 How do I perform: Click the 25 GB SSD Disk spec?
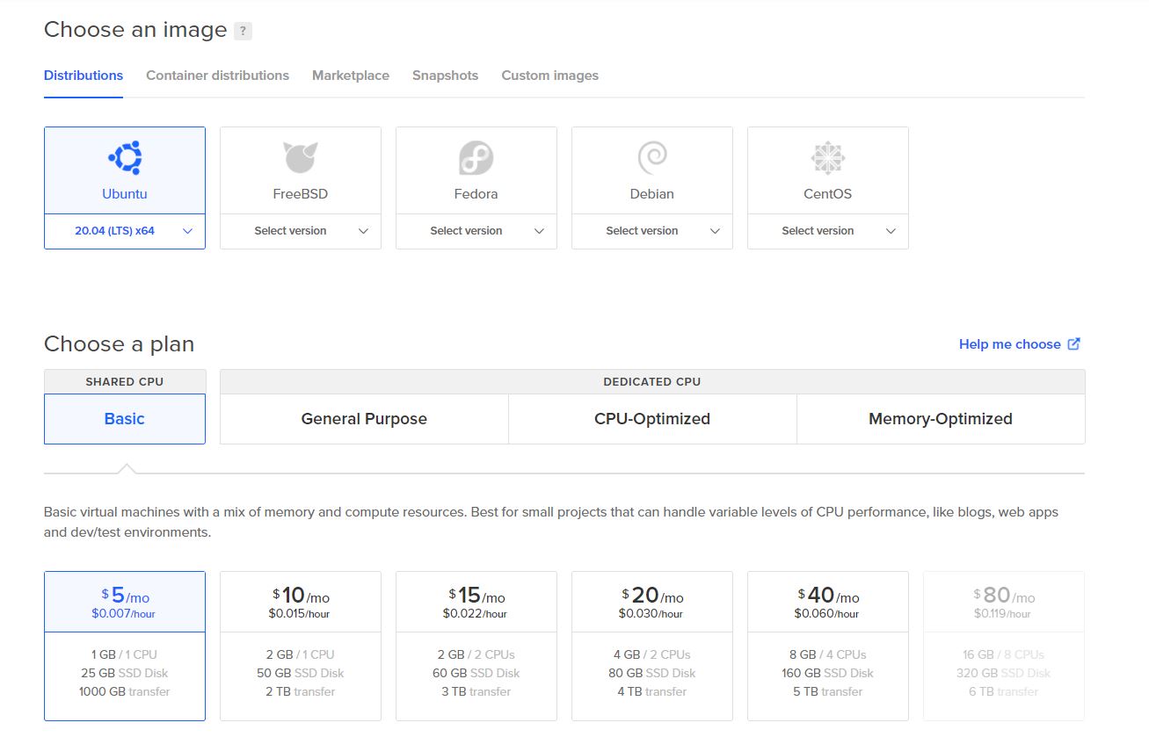(x=124, y=673)
